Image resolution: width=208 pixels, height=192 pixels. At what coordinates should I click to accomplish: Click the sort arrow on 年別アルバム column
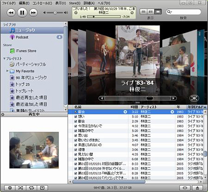pos(205,107)
